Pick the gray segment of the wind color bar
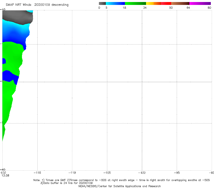The image size is (214, 188). [x=102, y=3]
